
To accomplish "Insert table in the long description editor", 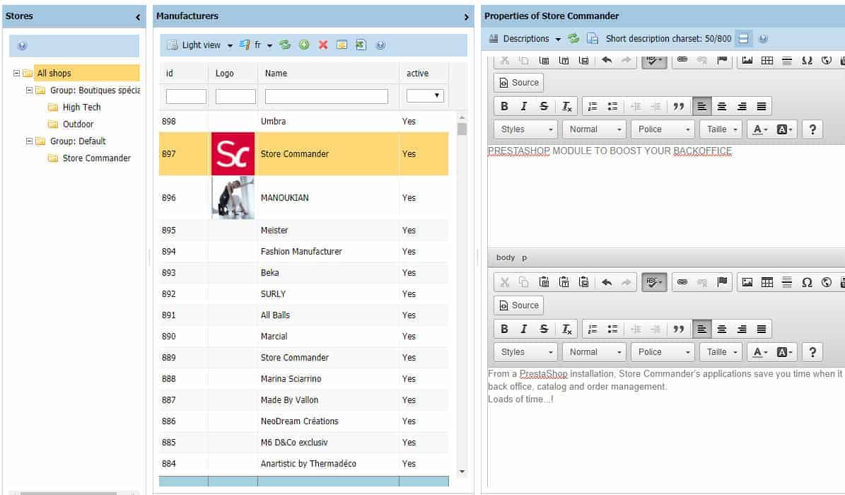I will pyautogui.click(x=767, y=282).
